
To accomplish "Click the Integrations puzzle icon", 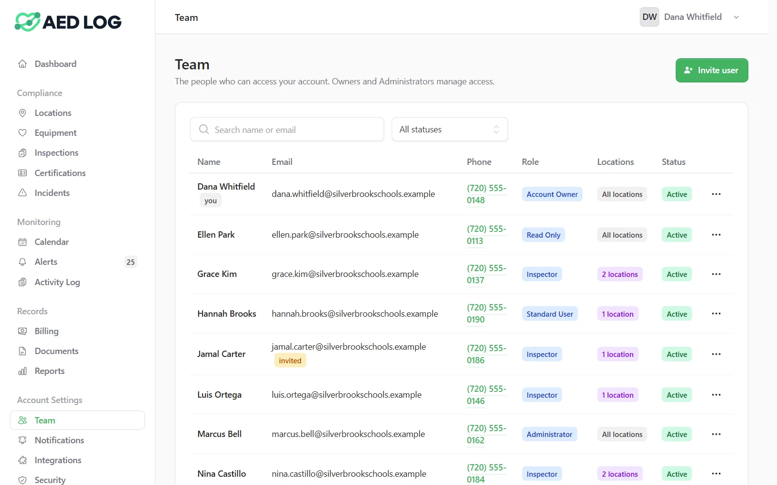I will [22, 460].
